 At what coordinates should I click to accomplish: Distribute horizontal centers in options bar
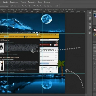click(x=48, y=6)
